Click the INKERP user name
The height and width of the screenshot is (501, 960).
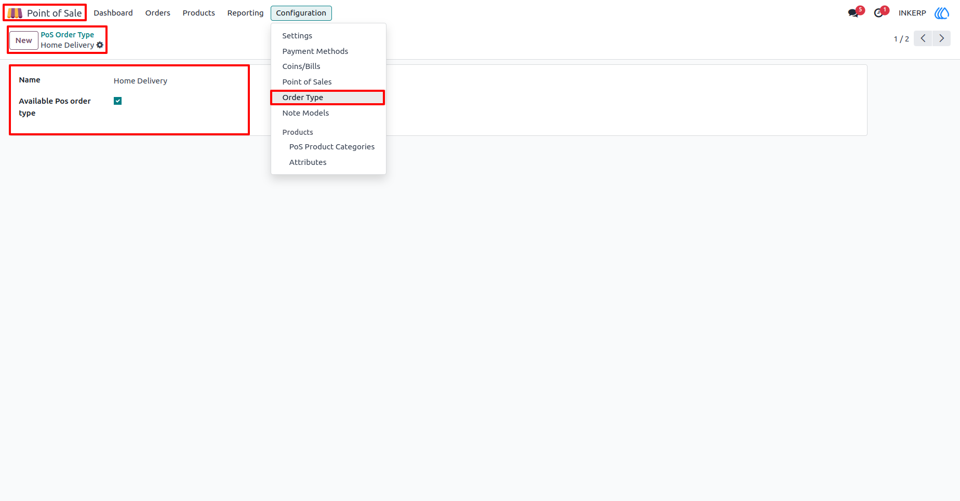(x=912, y=13)
